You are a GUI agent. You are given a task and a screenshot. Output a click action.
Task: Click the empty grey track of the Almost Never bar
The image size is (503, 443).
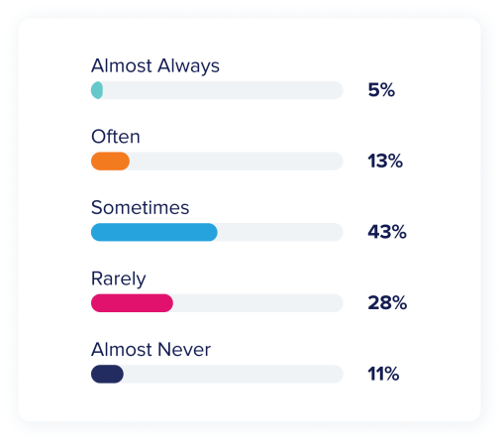pos(234,374)
